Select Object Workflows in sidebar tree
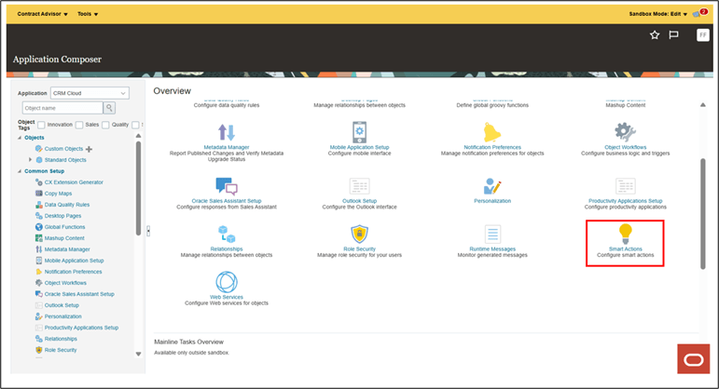The image size is (719, 389). click(65, 283)
